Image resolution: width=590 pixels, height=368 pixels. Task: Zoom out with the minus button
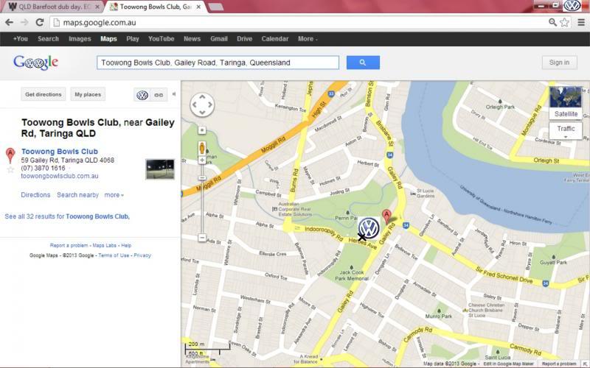click(202, 238)
